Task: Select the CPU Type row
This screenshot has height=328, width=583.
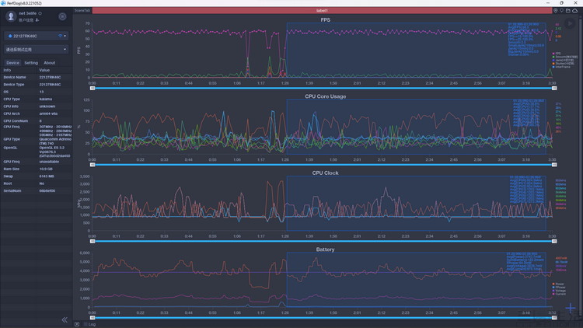Action: [37, 99]
